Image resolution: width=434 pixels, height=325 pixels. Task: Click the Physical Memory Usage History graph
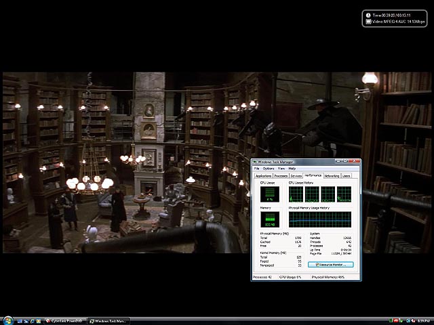coord(320,219)
